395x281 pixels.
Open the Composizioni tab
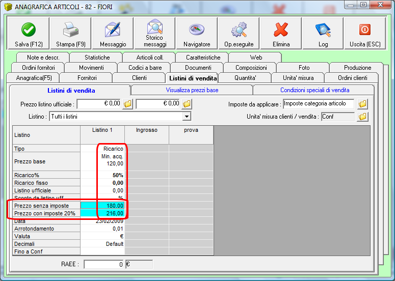pyautogui.click(x=251, y=68)
